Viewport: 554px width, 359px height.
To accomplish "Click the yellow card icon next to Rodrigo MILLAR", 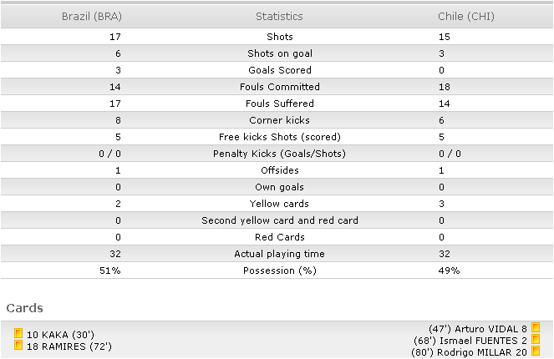I will pyautogui.click(x=536, y=351).
